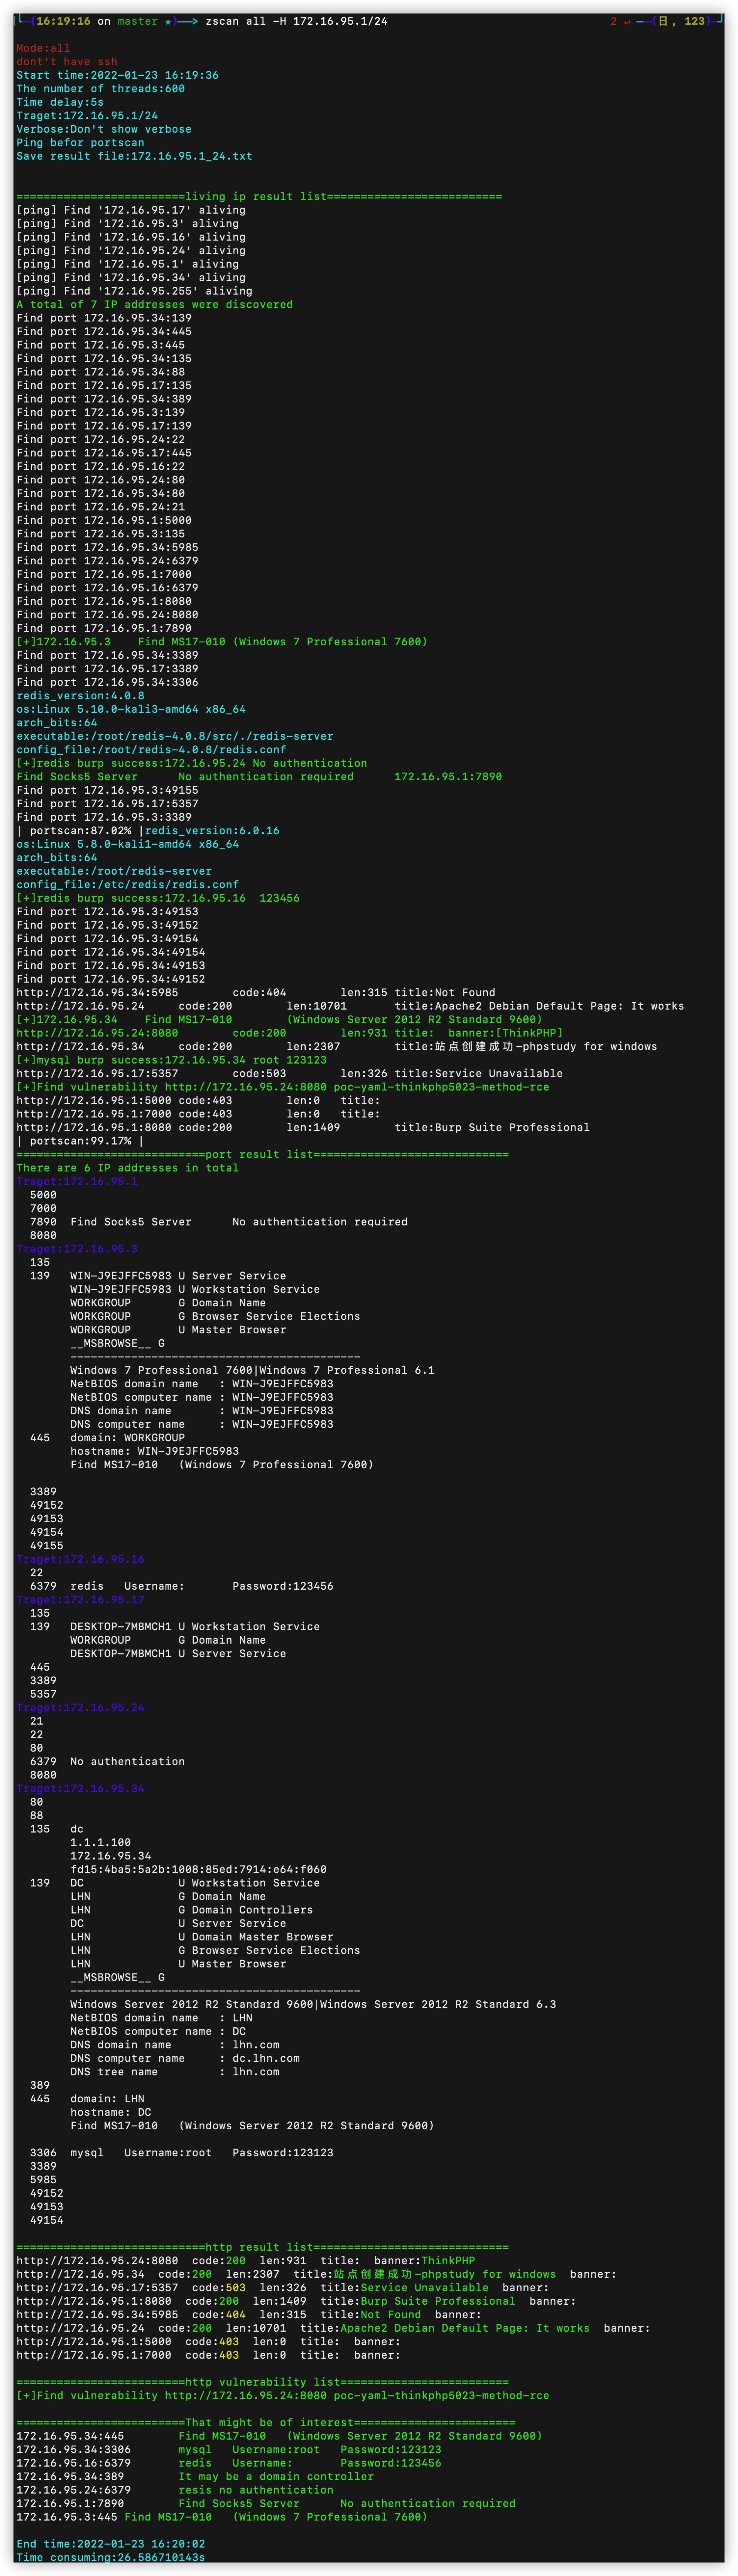
Task: Click the Traget:172.16.95.16 section heading
Action: pos(80,1559)
